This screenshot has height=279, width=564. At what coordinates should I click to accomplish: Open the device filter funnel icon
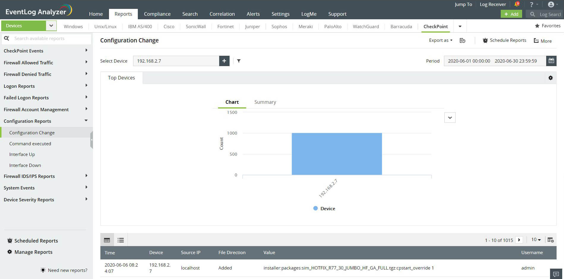pyautogui.click(x=239, y=61)
